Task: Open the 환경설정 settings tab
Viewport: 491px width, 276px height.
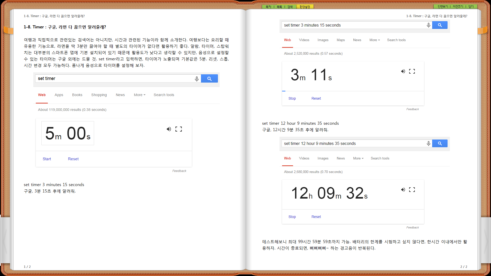Action: 305,7
